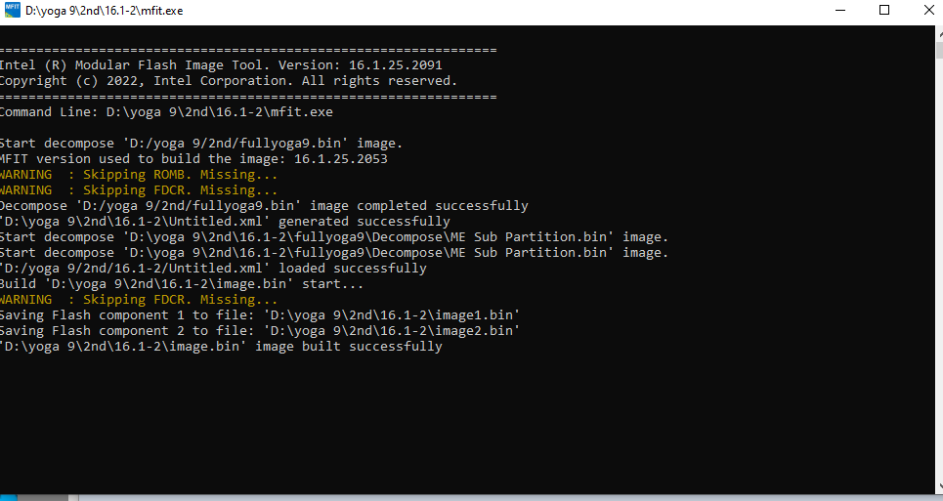Click the 'Untitled.xml' loaded successfully line
The image size is (943, 501).
pyautogui.click(x=213, y=268)
